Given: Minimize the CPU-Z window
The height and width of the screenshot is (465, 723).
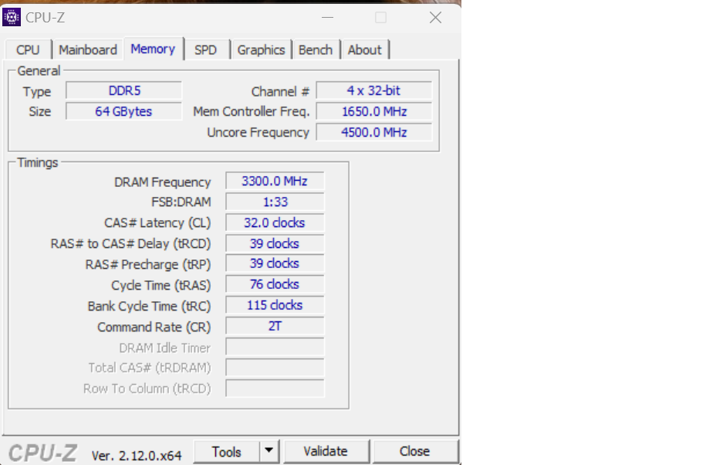Looking at the screenshot, I should coord(327,18).
